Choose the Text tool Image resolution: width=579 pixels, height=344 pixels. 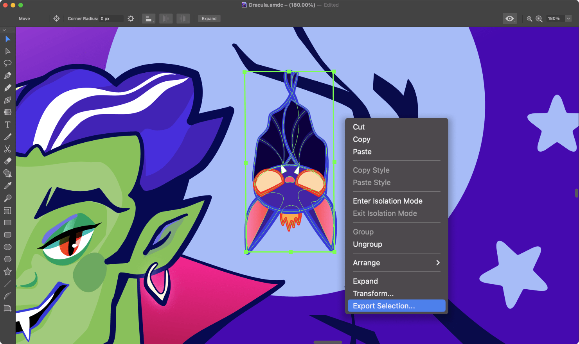click(x=7, y=124)
